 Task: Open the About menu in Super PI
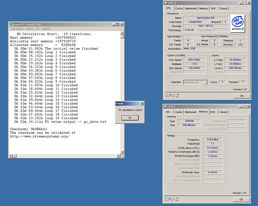tap(33, 29)
